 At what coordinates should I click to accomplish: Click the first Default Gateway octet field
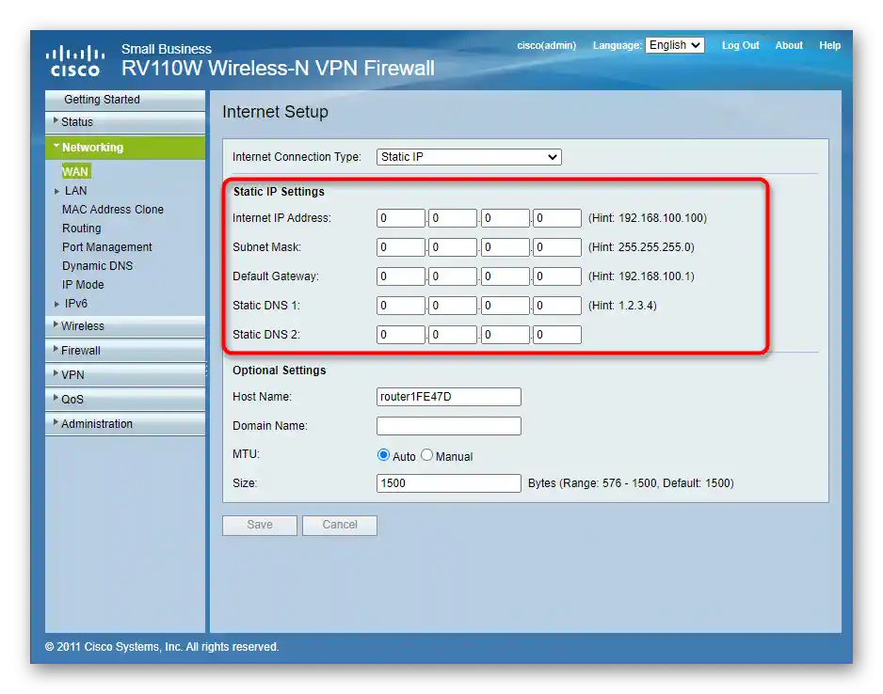[400, 276]
